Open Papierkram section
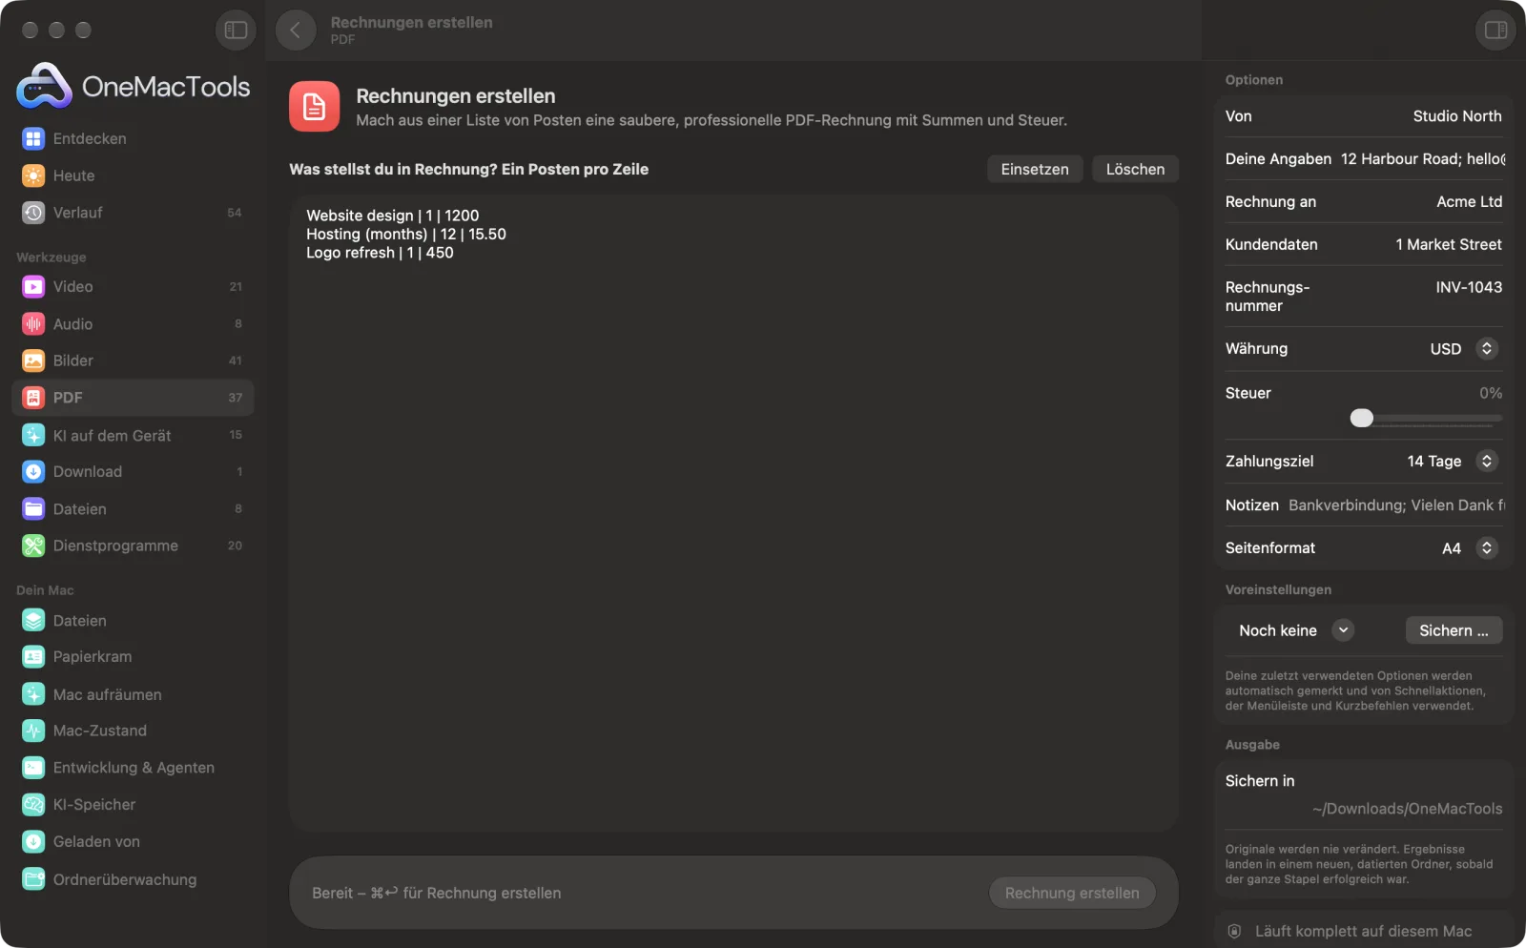This screenshot has height=948, width=1526. click(x=133, y=657)
